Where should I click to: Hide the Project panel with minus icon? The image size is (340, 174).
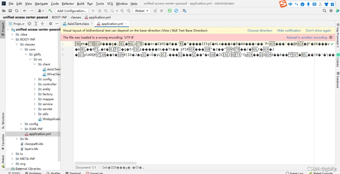coord(57,23)
